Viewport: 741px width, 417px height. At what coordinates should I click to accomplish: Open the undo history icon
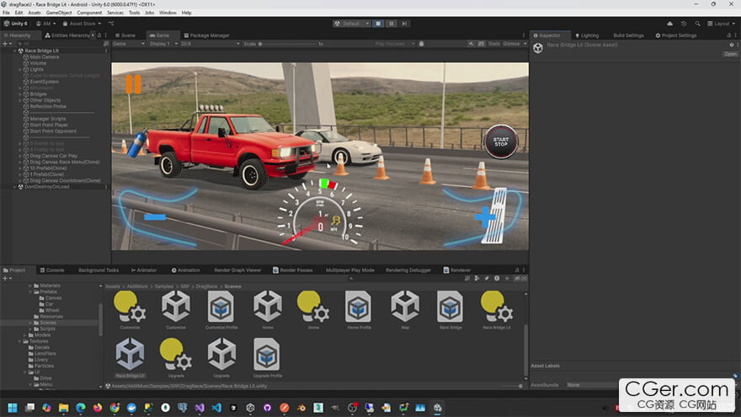click(684, 24)
